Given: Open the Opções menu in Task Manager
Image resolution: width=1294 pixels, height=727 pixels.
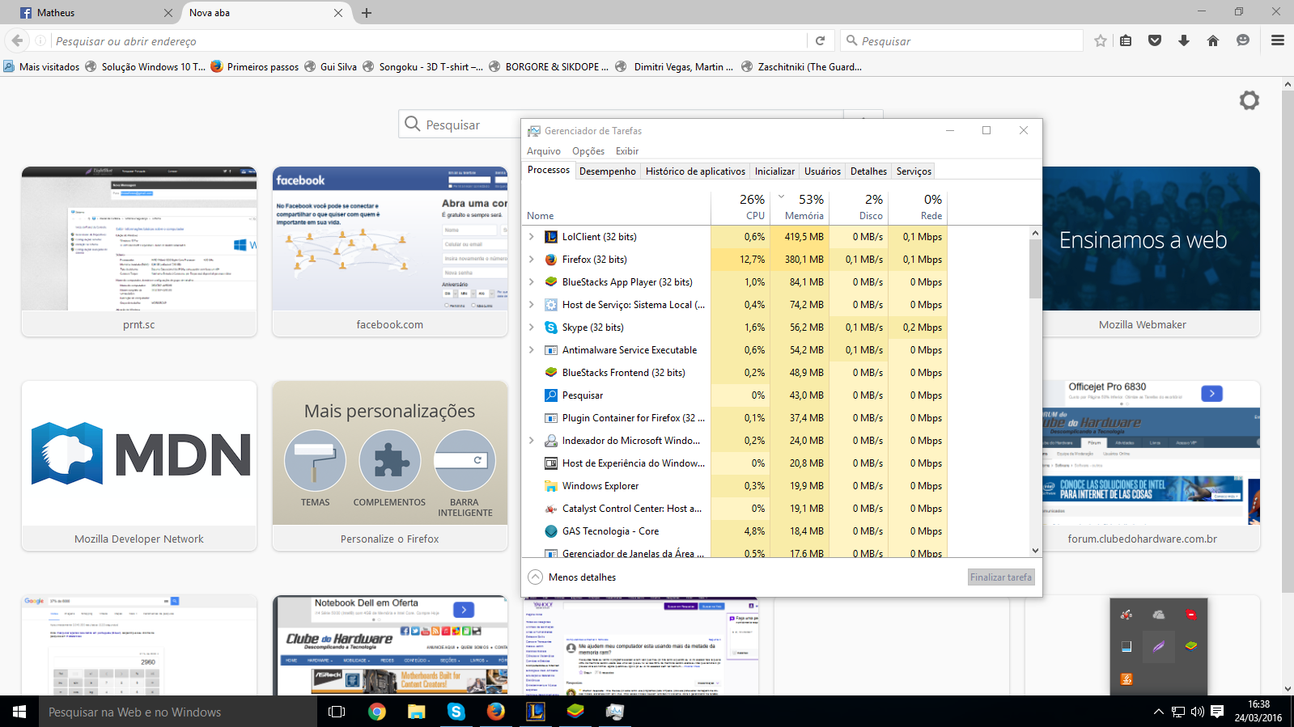Looking at the screenshot, I should pyautogui.click(x=588, y=151).
